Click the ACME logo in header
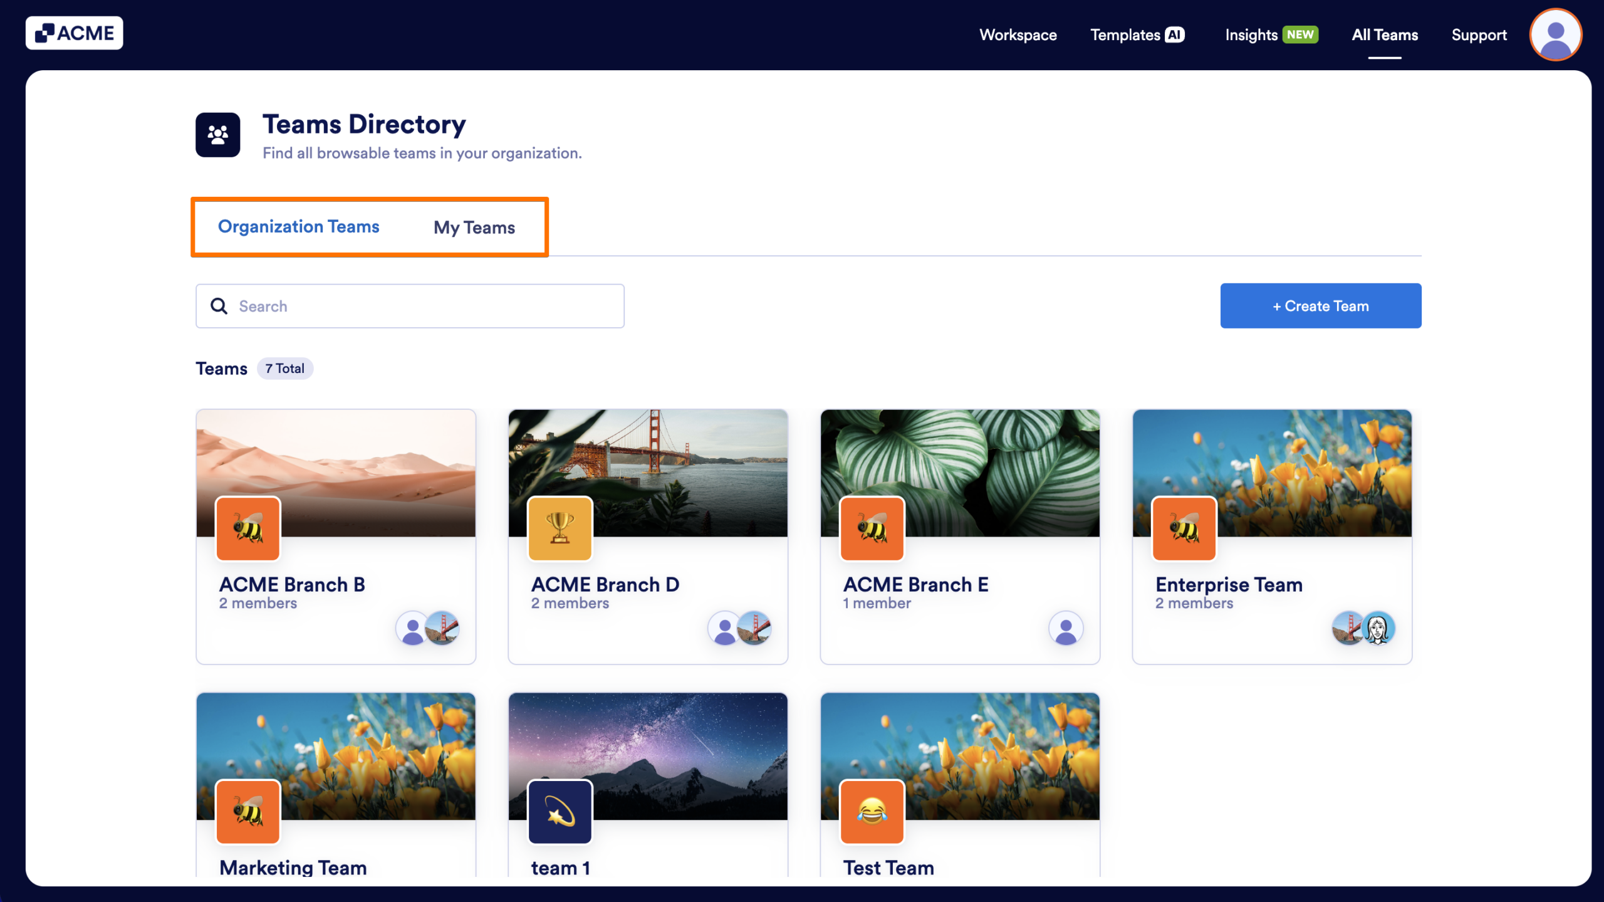The width and height of the screenshot is (1604, 902). 74,33
